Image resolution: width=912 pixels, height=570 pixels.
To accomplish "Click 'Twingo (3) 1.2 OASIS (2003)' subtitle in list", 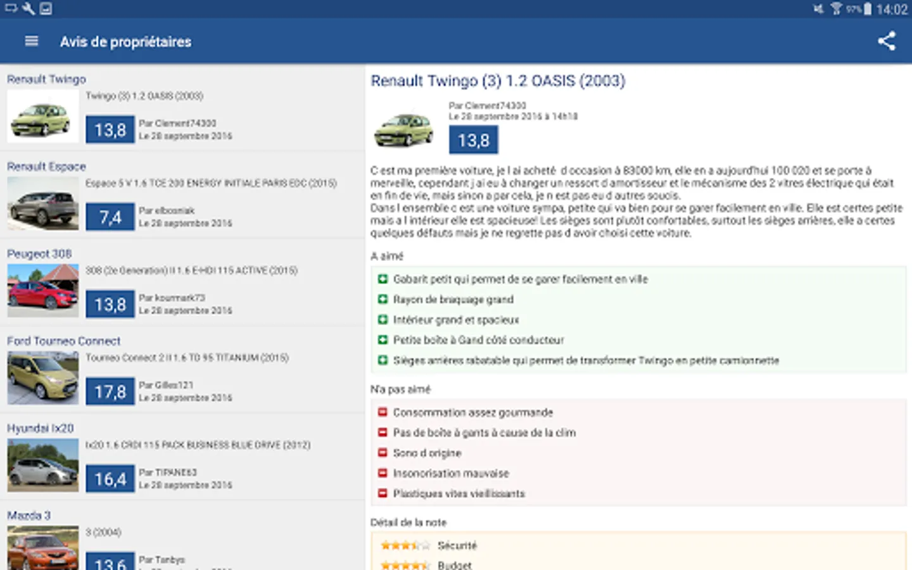I will [x=144, y=96].
